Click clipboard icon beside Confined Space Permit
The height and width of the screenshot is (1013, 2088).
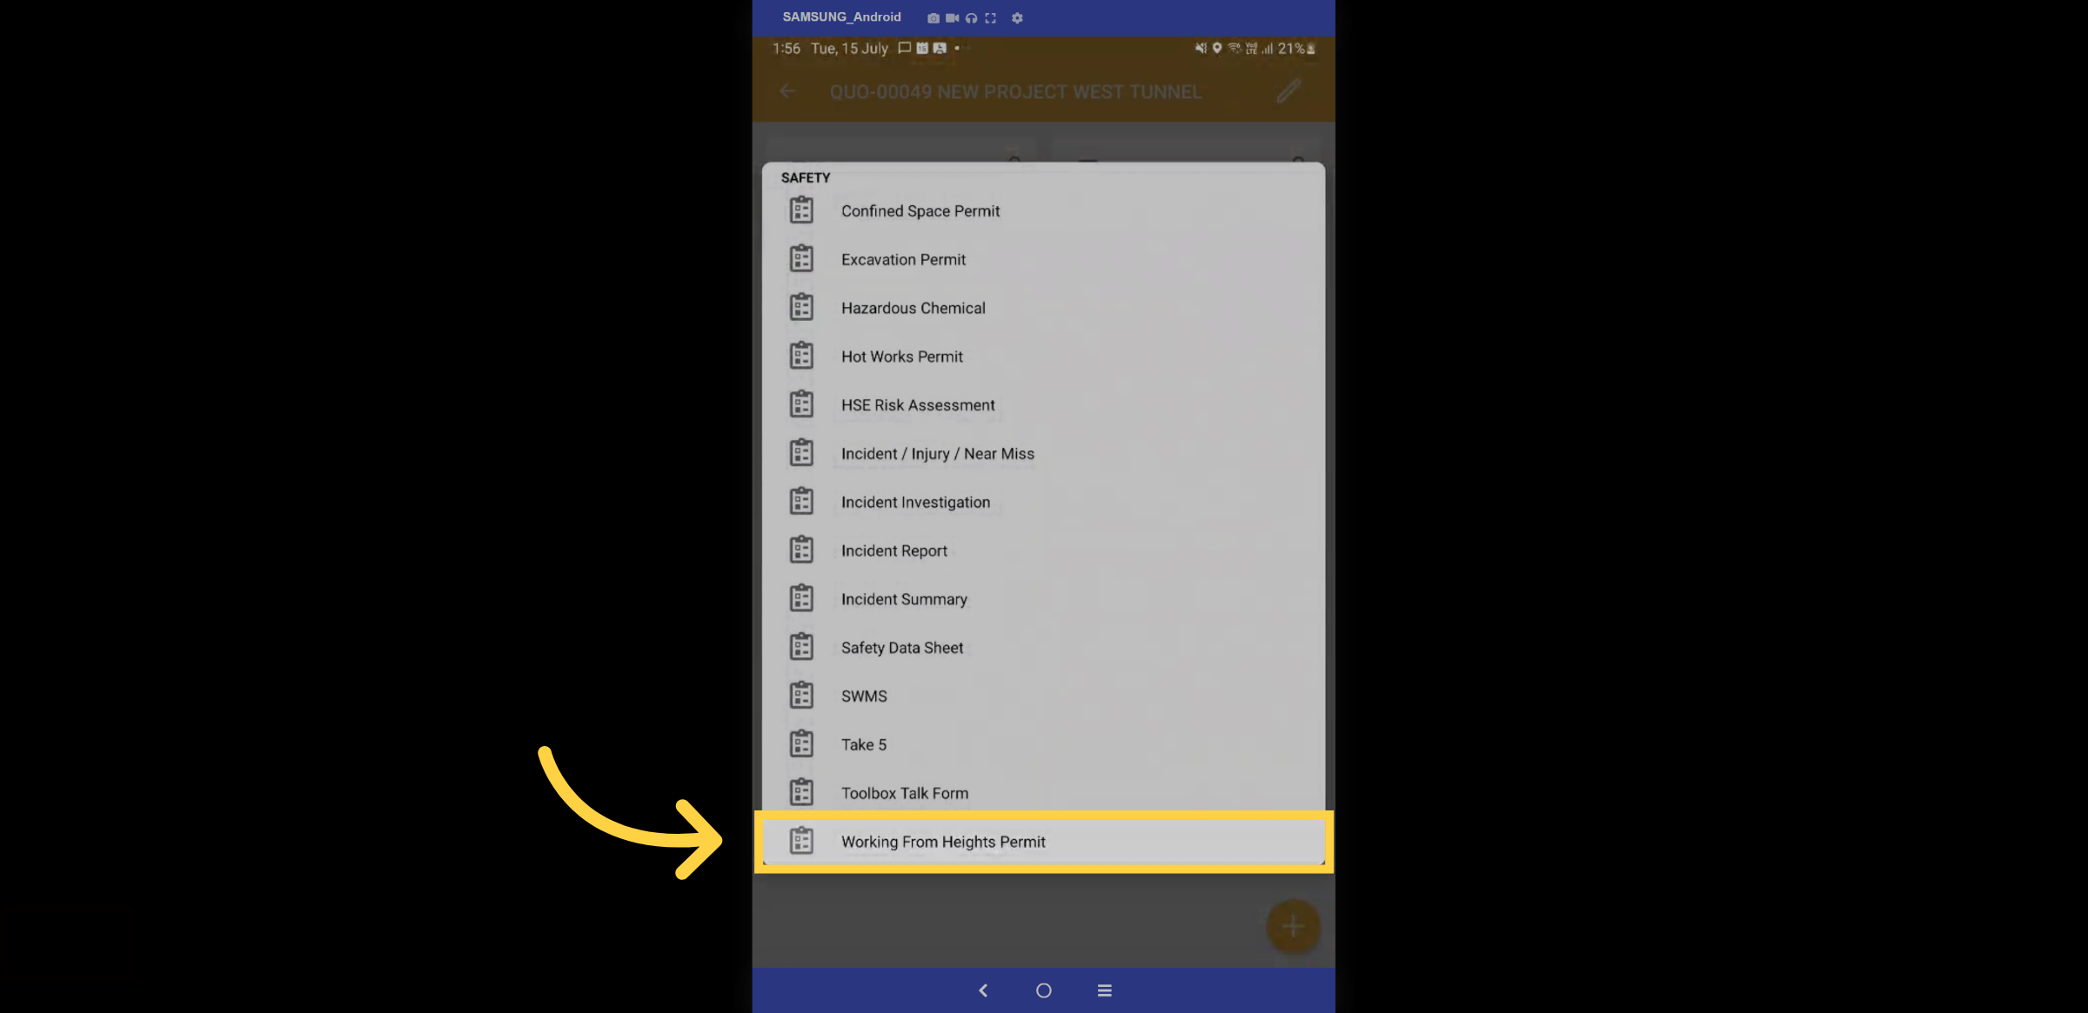pyautogui.click(x=801, y=210)
